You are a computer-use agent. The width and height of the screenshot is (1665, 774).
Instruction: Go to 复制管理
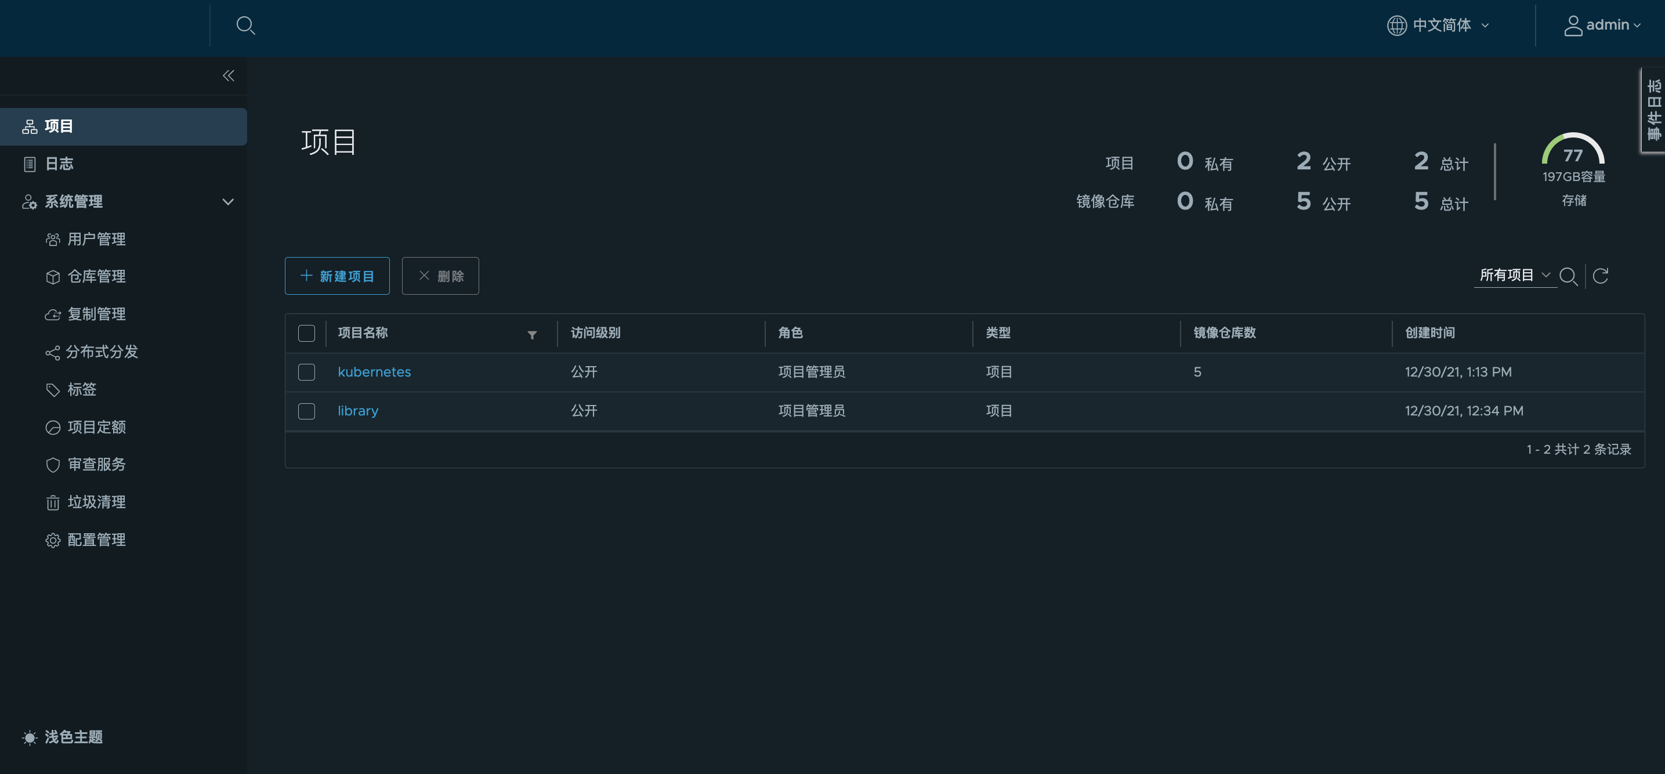click(x=96, y=314)
